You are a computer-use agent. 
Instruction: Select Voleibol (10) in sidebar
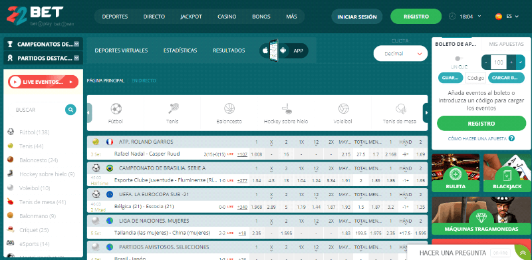(35, 188)
